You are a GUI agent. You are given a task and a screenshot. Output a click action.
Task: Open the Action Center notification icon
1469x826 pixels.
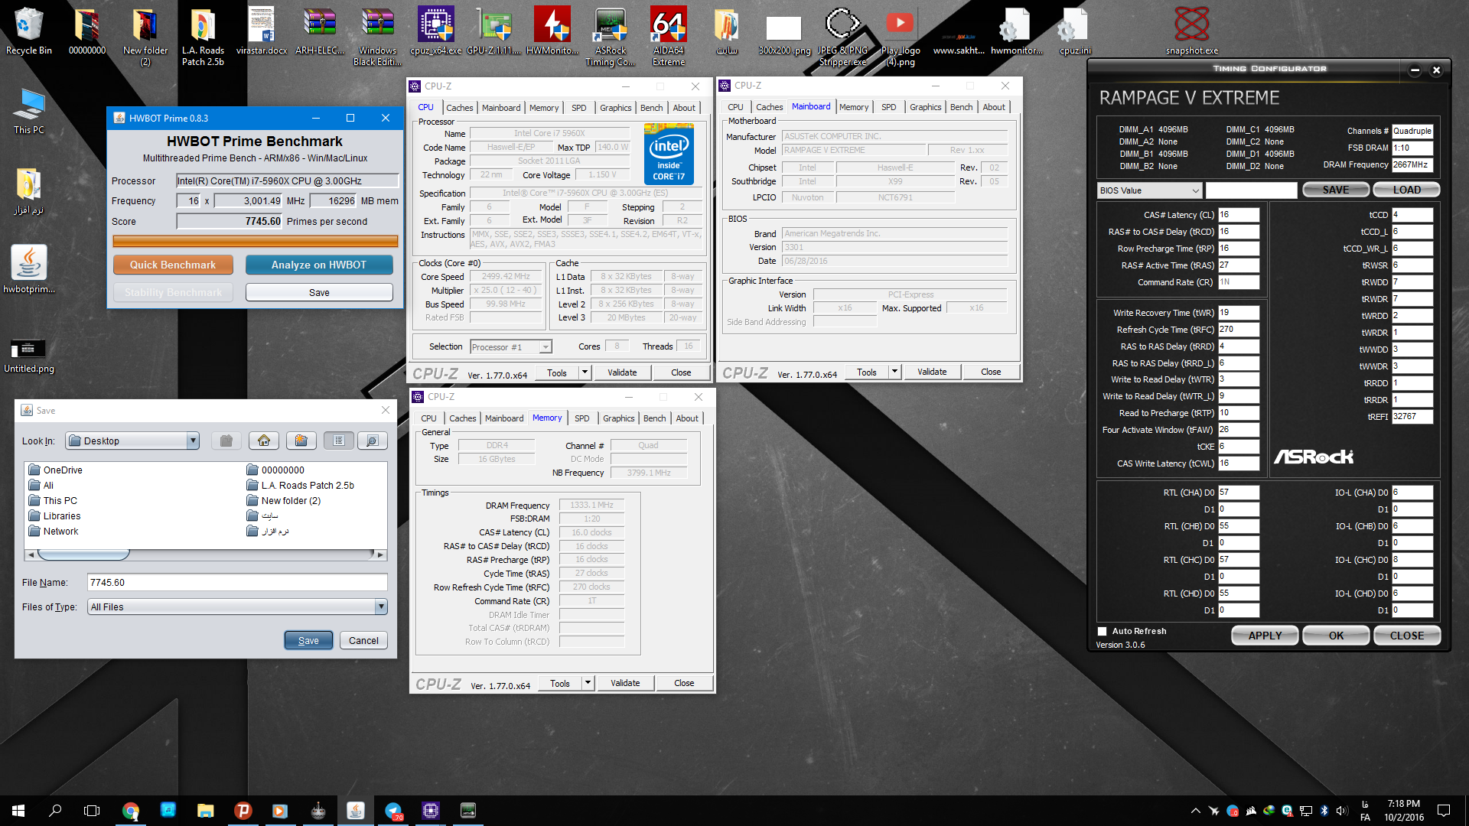(x=1444, y=811)
